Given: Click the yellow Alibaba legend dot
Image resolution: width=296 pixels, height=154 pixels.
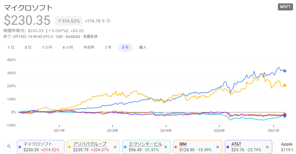Looking at the screenshot, I should tap(70, 147).
